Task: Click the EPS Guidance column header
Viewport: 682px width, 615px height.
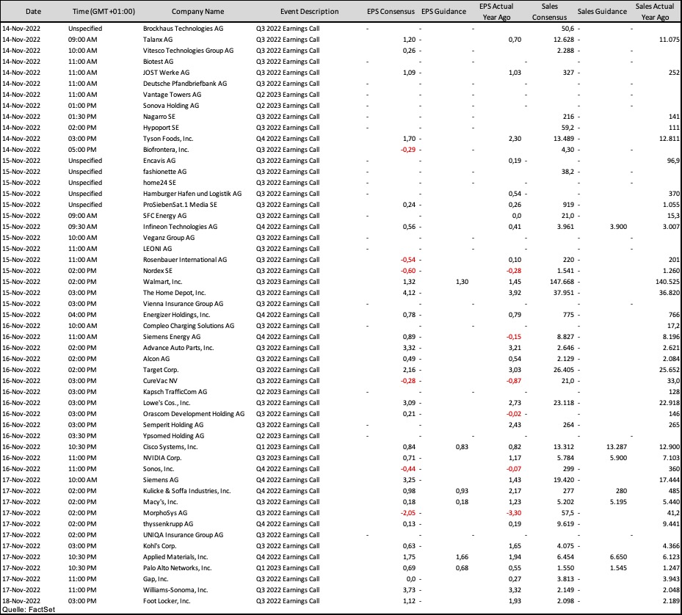Action: click(443, 12)
